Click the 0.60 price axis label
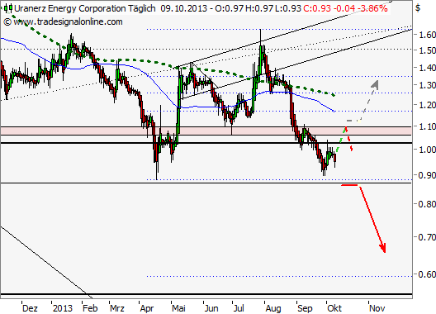This screenshot has height=314, width=436. (x=427, y=274)
